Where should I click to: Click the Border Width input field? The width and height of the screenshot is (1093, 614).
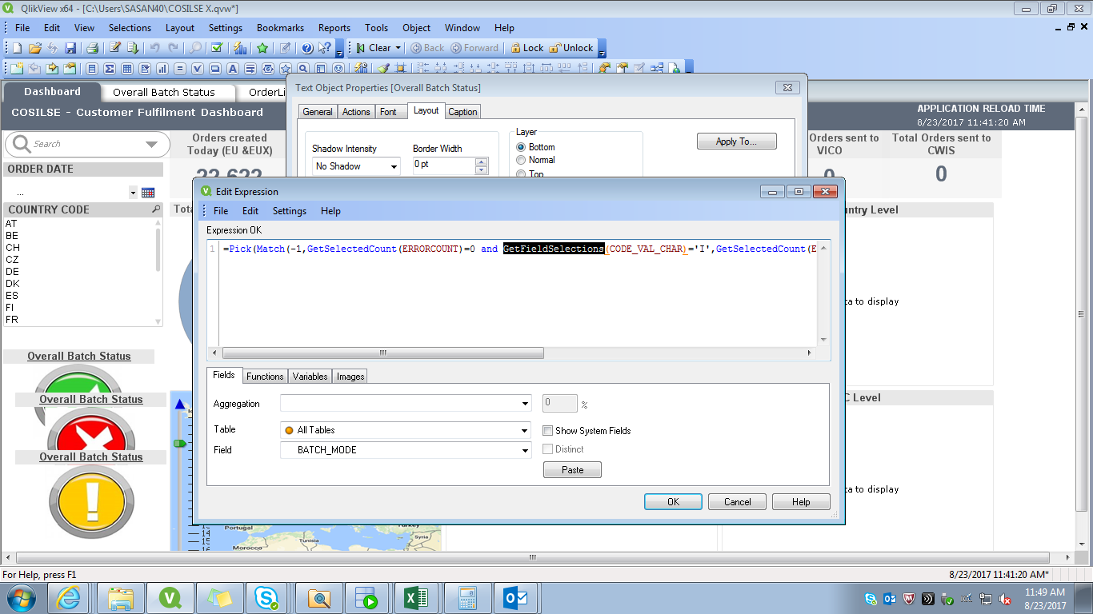pyautogui.click(x=443, y=165)
